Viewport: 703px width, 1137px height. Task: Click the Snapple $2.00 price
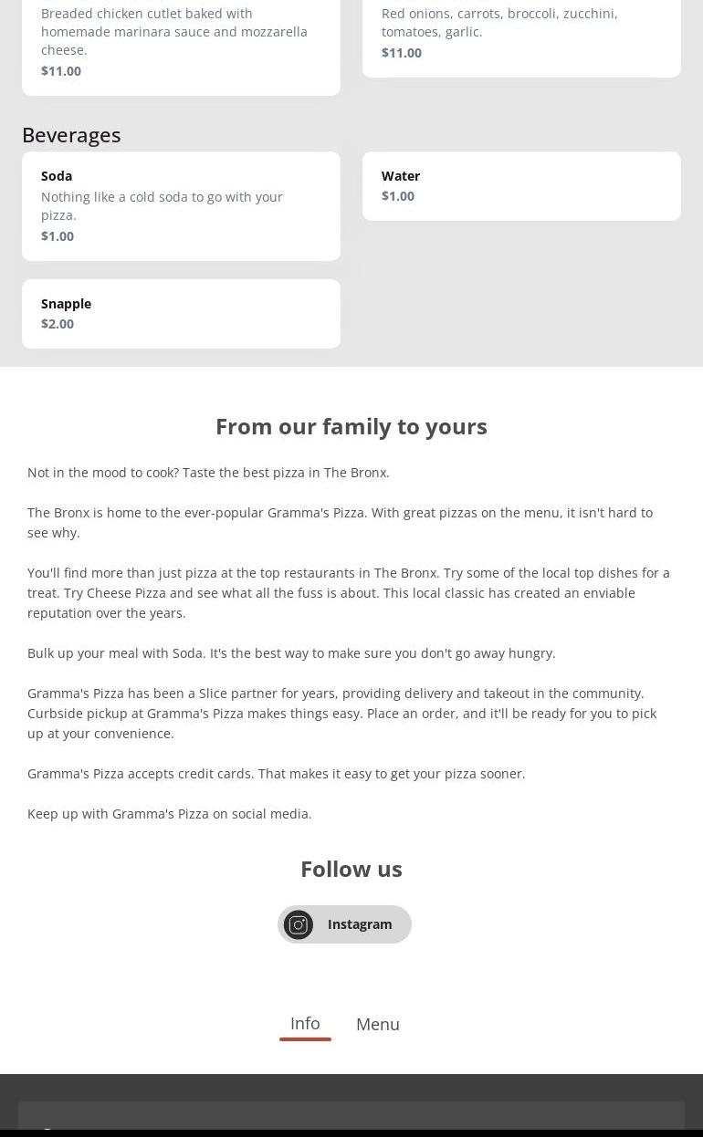click(58, 324)
